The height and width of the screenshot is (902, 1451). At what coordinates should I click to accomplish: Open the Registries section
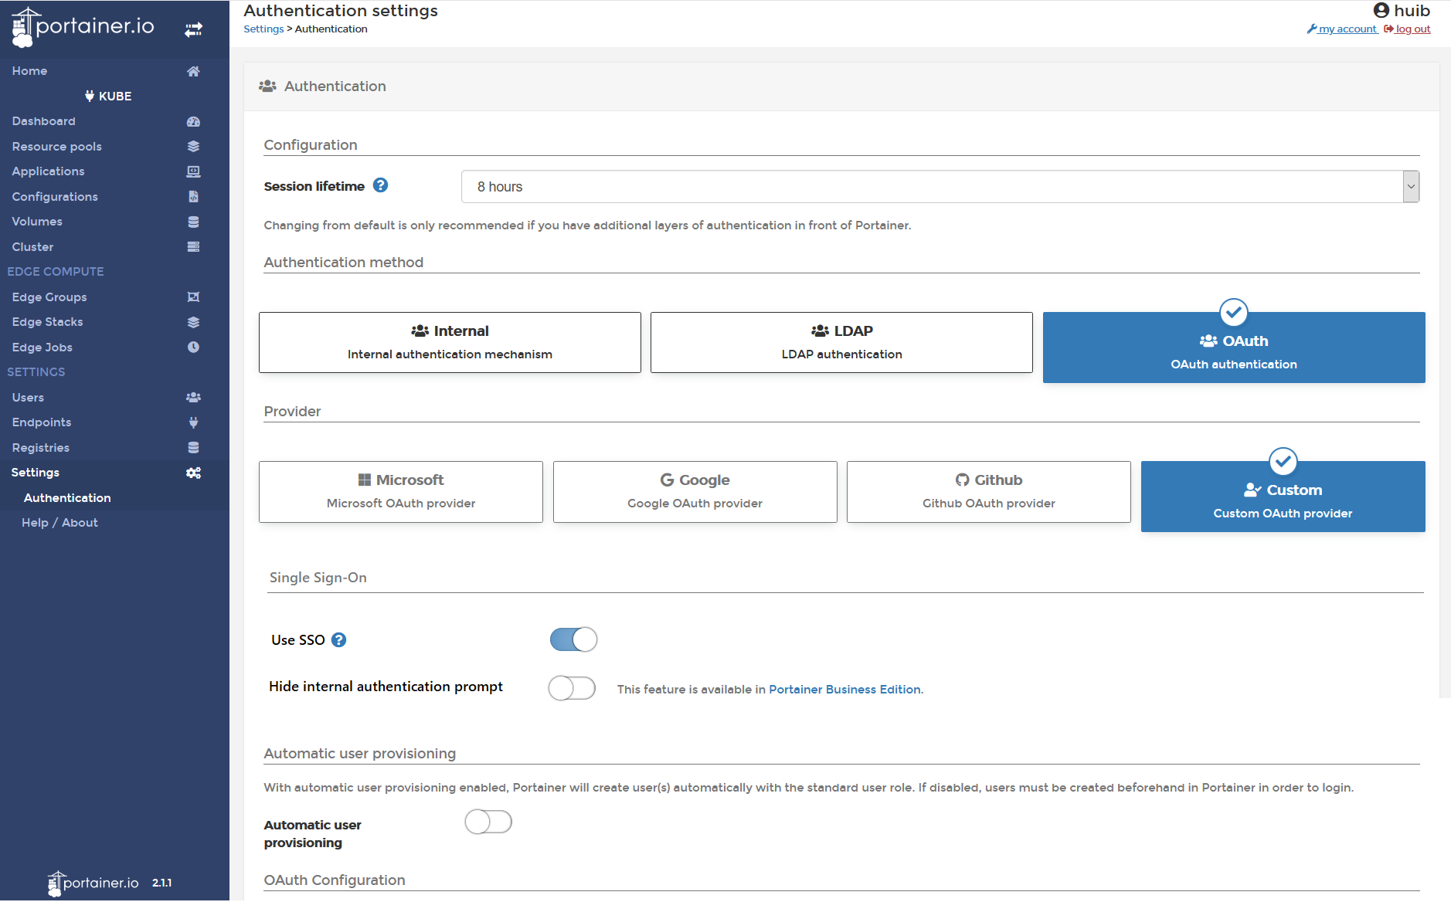click(40, 447)
